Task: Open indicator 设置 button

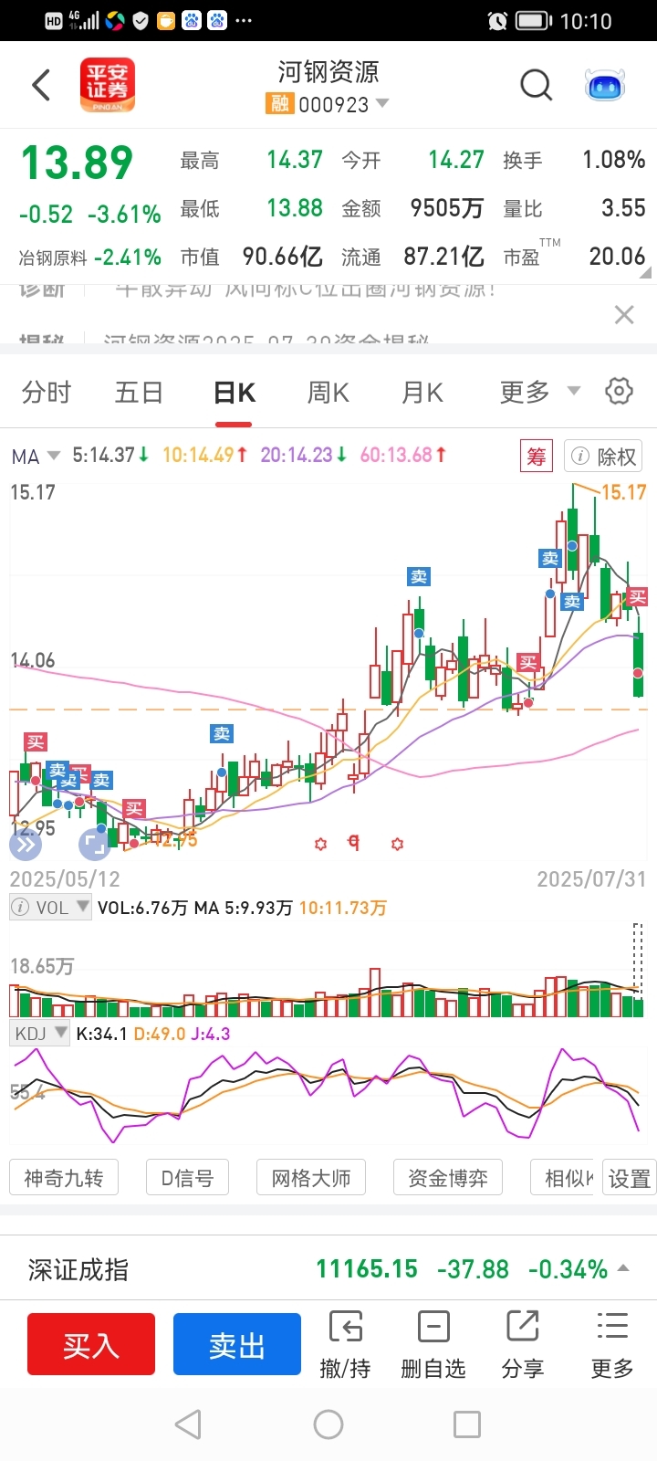Action: coord(630,1178)
